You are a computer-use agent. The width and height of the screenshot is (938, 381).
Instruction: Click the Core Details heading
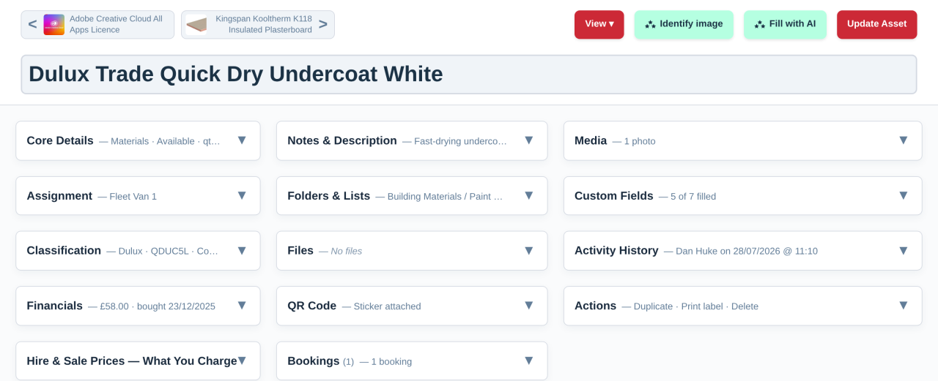(60, 140)
